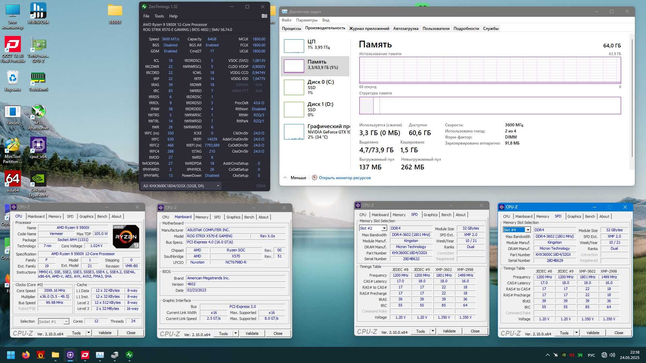Open MiniTool Partition desktop shortcut
The width and height of the screenshot is (646, 363).
[x=13, y=150]
